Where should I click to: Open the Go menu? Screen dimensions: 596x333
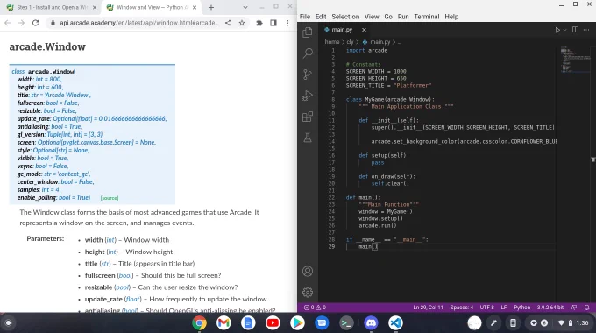[388, 17]
